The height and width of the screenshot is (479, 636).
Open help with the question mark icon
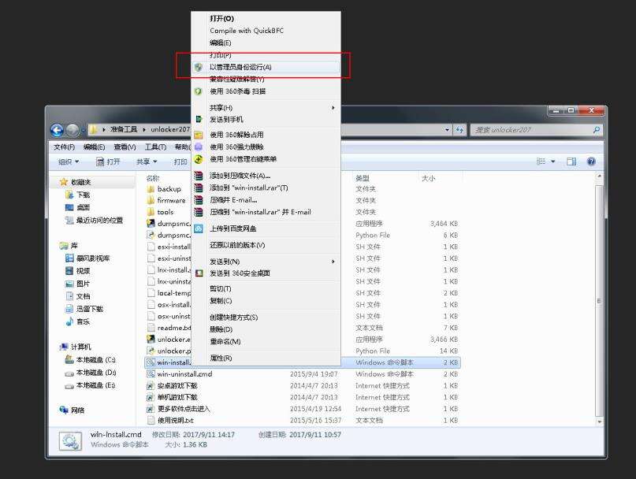tap(591, 162)
